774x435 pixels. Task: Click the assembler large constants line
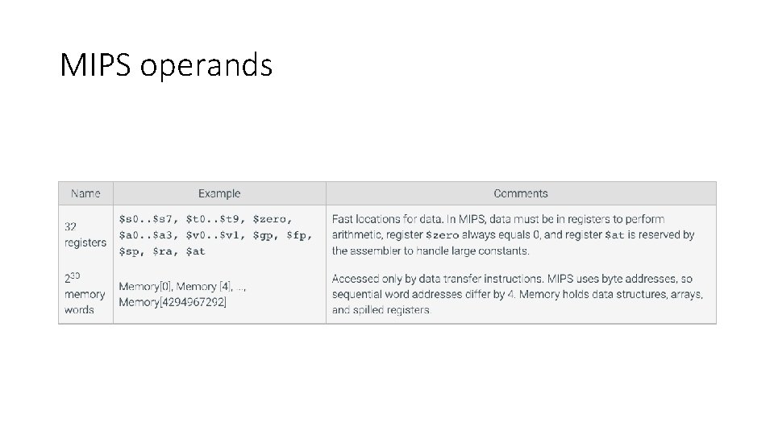tap(431, 251)
